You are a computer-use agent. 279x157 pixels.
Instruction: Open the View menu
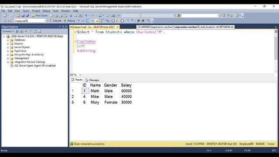(17, 11)
